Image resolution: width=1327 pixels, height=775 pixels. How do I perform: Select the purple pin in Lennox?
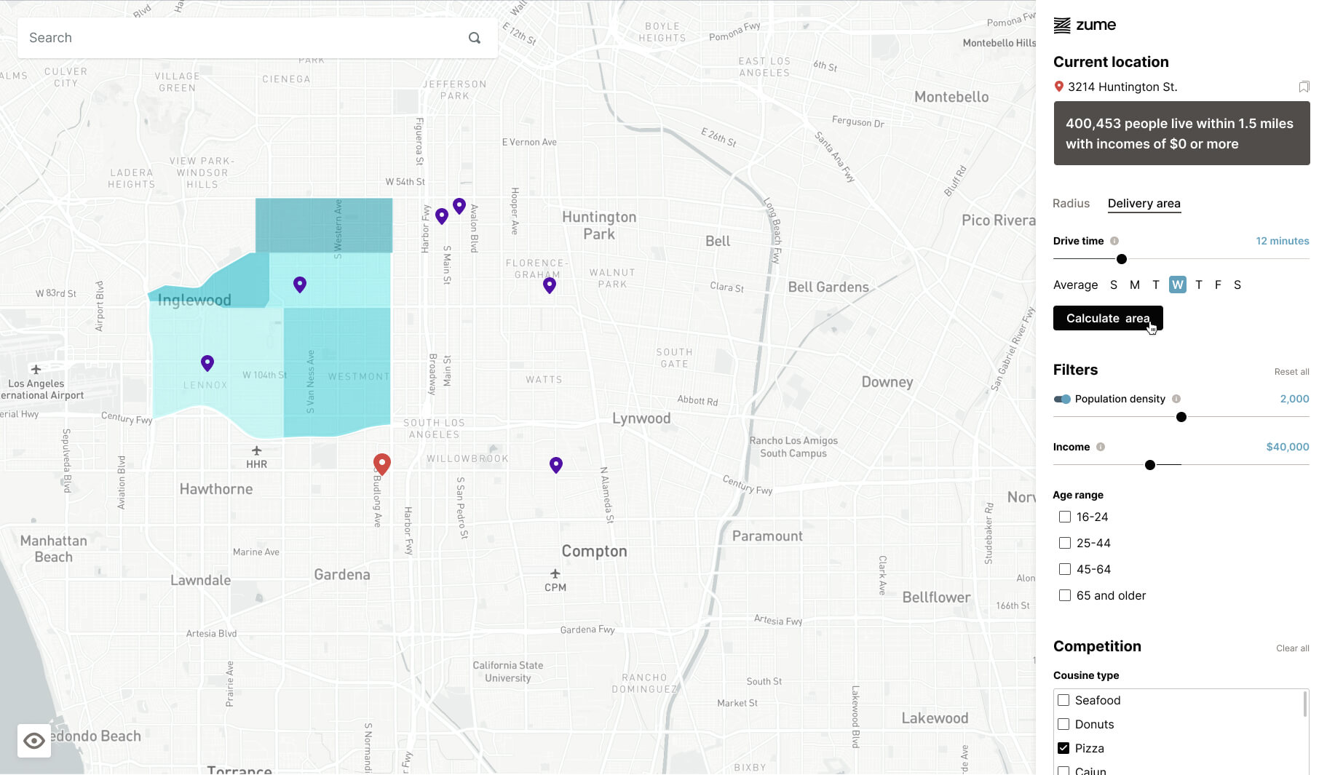[207, 362]
